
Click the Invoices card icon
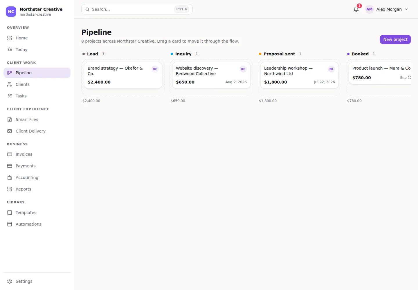click(x=10, y=154)
